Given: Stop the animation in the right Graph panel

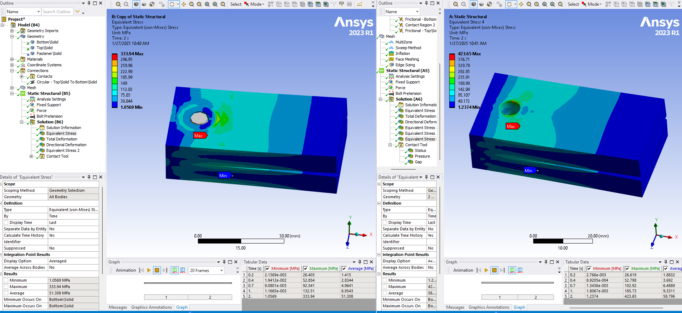Looking at the screenshot, I should [494, 270].
